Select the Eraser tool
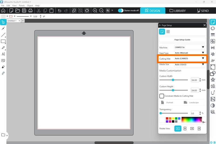 tap(3, 67)
